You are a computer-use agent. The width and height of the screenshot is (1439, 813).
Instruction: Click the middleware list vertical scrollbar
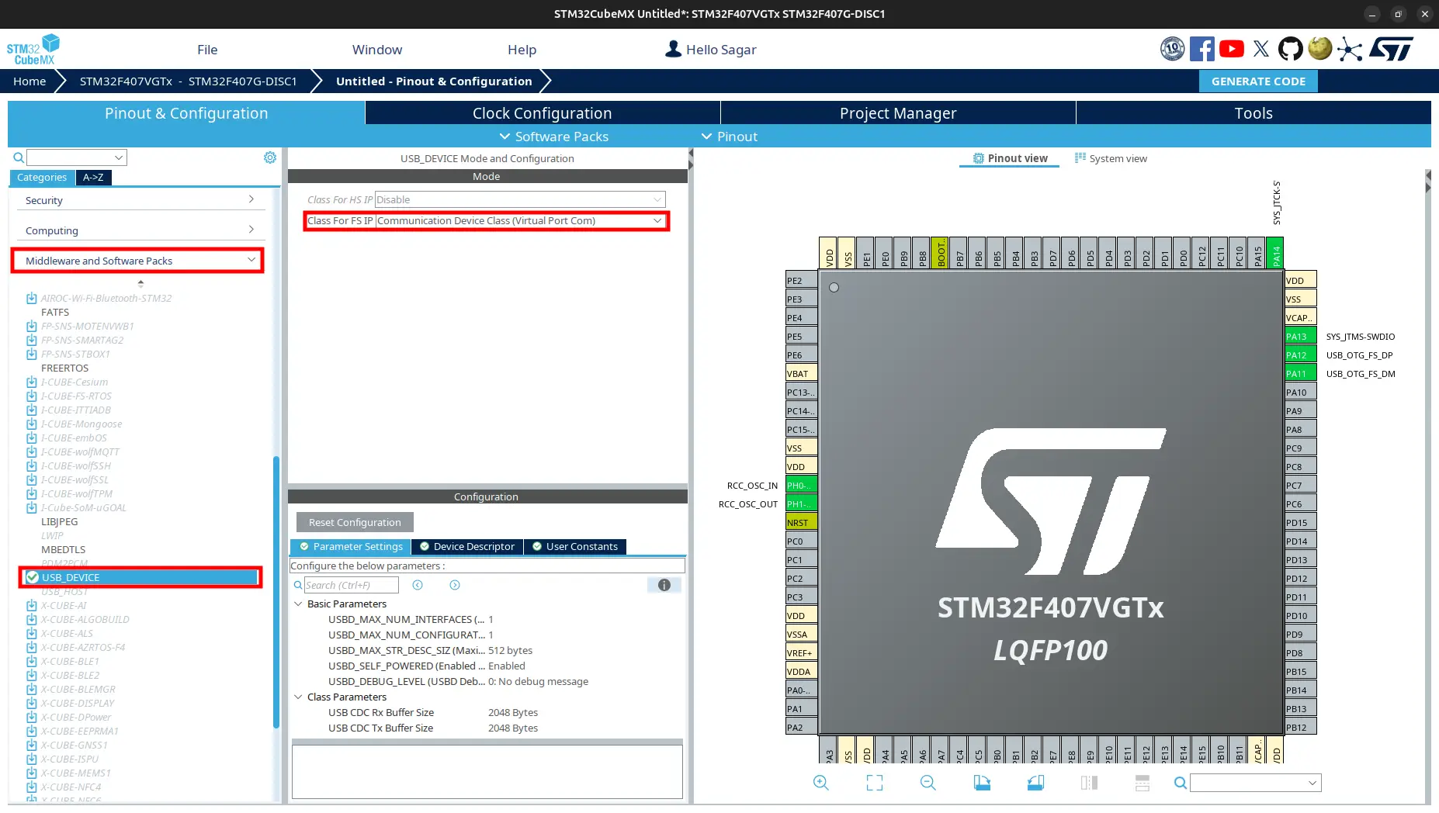(x=276, y=593)
